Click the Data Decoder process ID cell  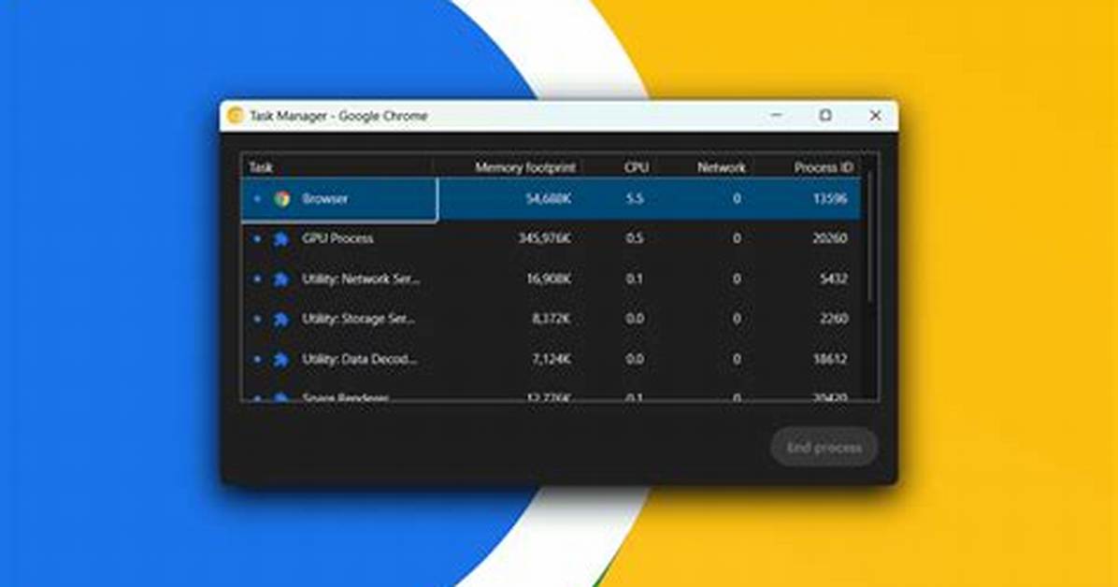tap(830, 359)
